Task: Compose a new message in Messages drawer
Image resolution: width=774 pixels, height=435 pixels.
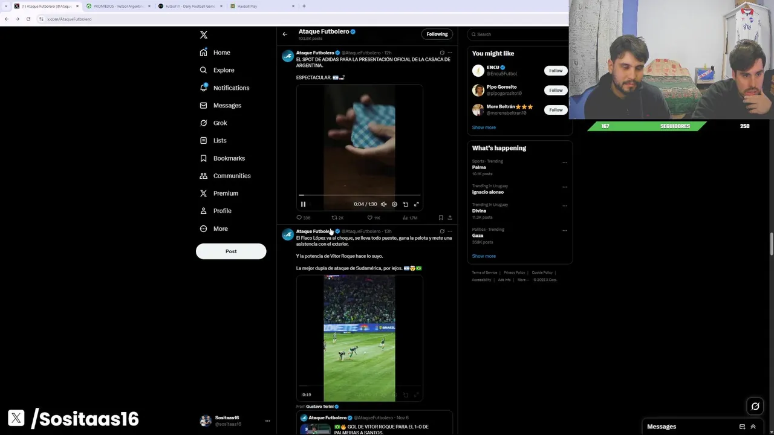Action: (x=742, y=427)
